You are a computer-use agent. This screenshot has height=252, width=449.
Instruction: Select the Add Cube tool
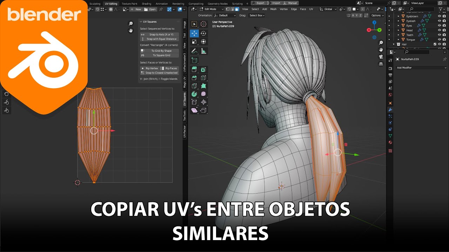click(194, 60)
